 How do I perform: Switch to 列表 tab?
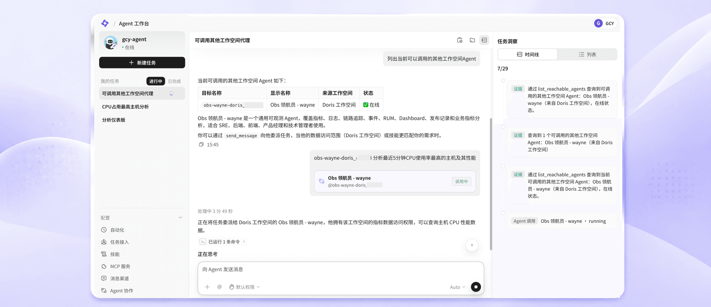click(587, 54)
